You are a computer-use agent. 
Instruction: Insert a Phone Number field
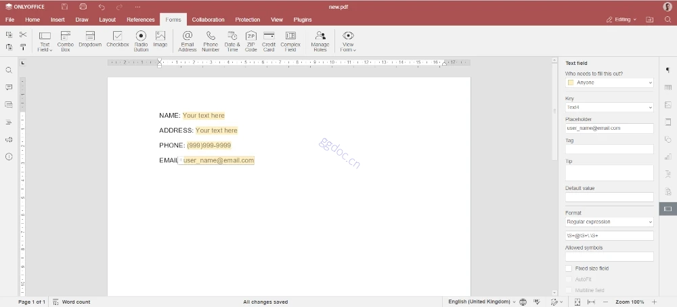[211, 41]
